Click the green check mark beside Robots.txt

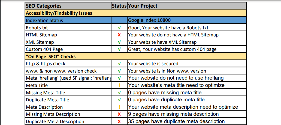[119, 28]
